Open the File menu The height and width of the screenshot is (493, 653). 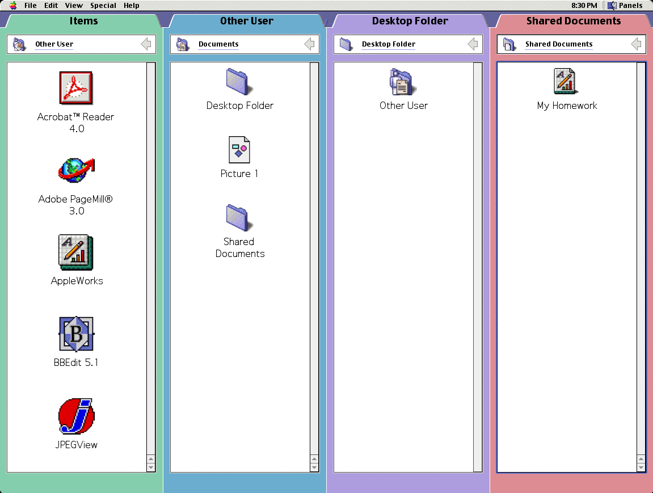[x=31, y=6]
